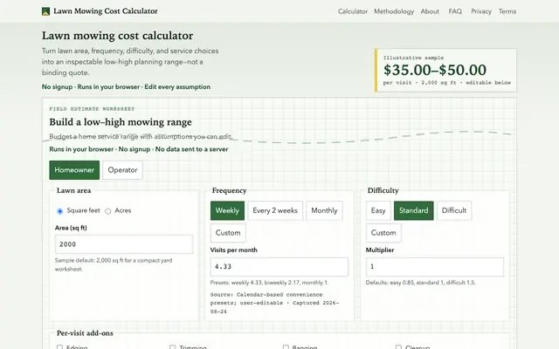The height and width of the screenshot is (349, 559).
Task: Click 'Source: Calendar-based convenience presets' note
Action: pos(274,303)
